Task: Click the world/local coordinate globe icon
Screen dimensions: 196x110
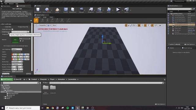Action: pyautogui.click(x=134, y=25)
